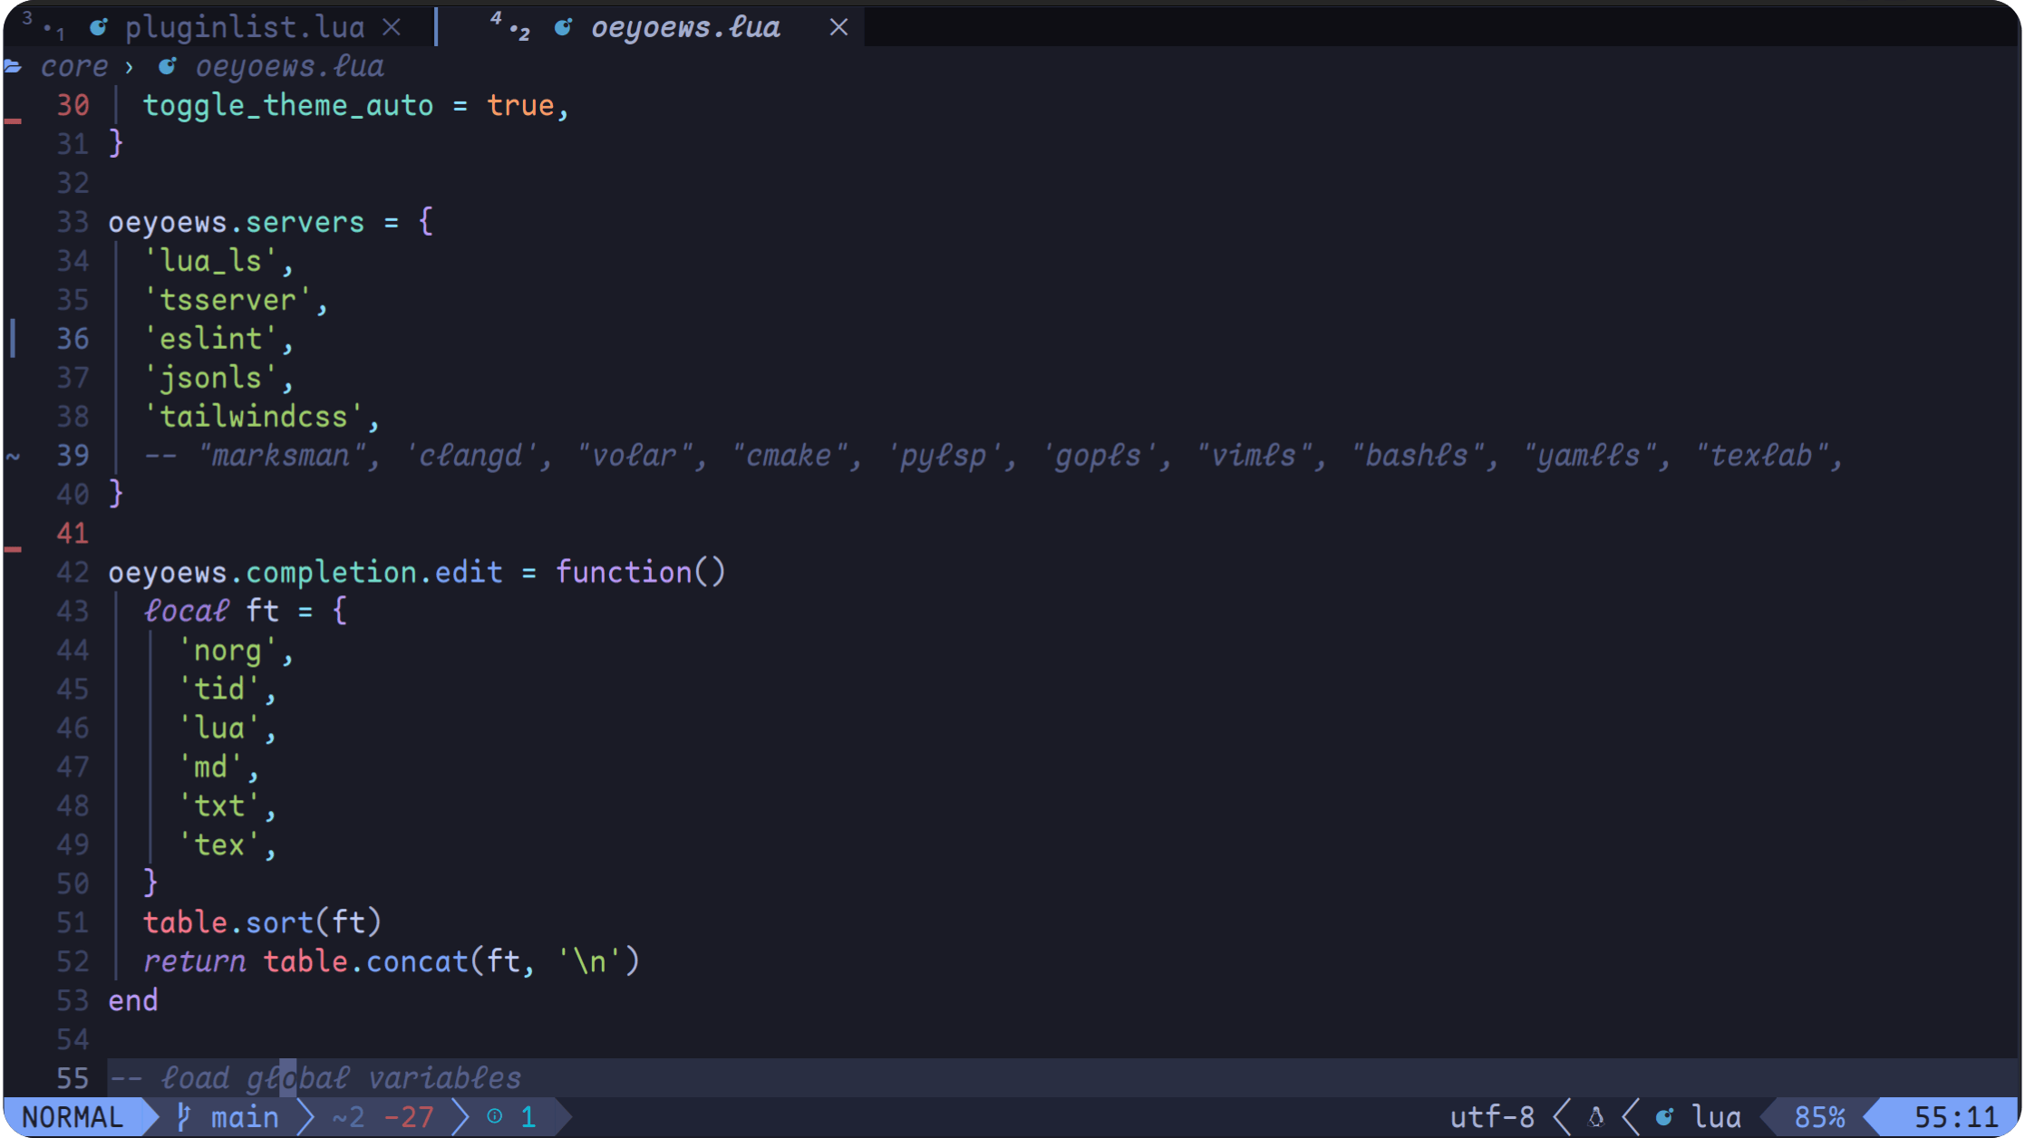Click the NORMAL mode indicator
Viewport: 2025px width, 1138px height.
(73, 1117)
